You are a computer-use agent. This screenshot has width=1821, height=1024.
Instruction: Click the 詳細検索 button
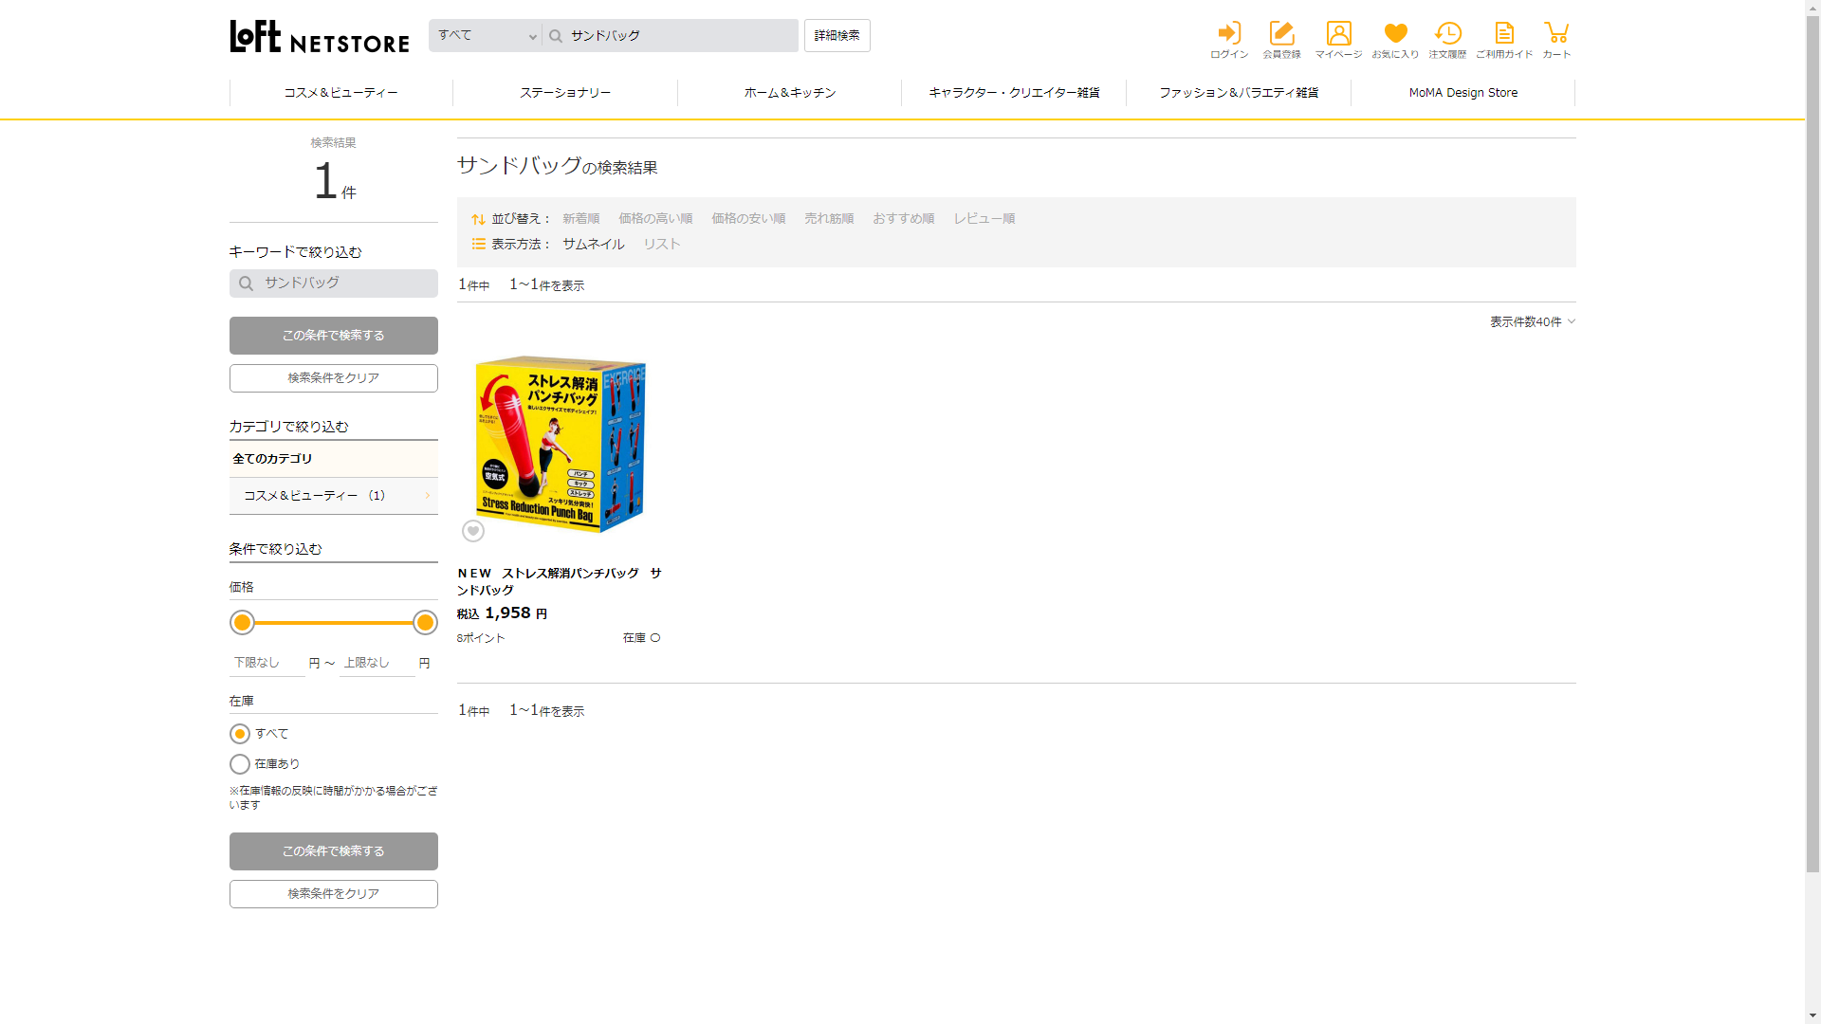[837, 36]
